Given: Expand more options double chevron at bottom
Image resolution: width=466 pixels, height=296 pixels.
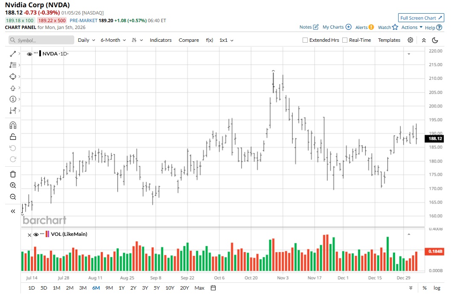Looking at the screenshot, I should click(x=411, y=288).
